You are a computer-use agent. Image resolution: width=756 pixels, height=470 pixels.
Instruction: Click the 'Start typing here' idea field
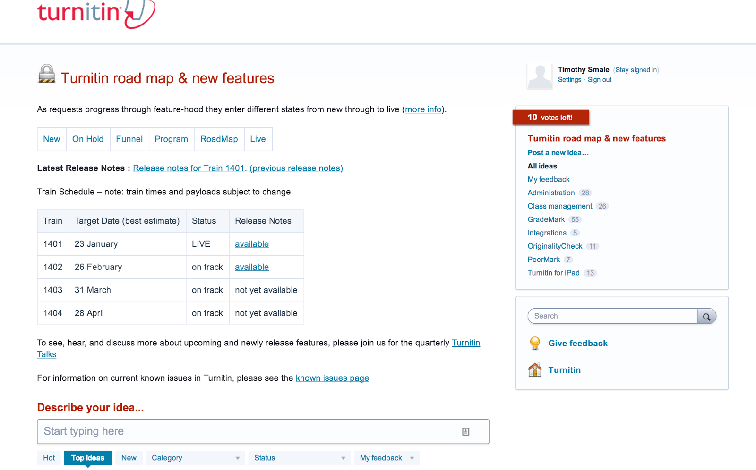tap(263, 432)
